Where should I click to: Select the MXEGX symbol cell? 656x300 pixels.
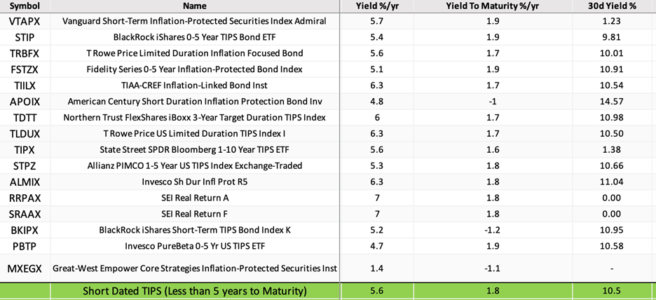tap(25, 268)
